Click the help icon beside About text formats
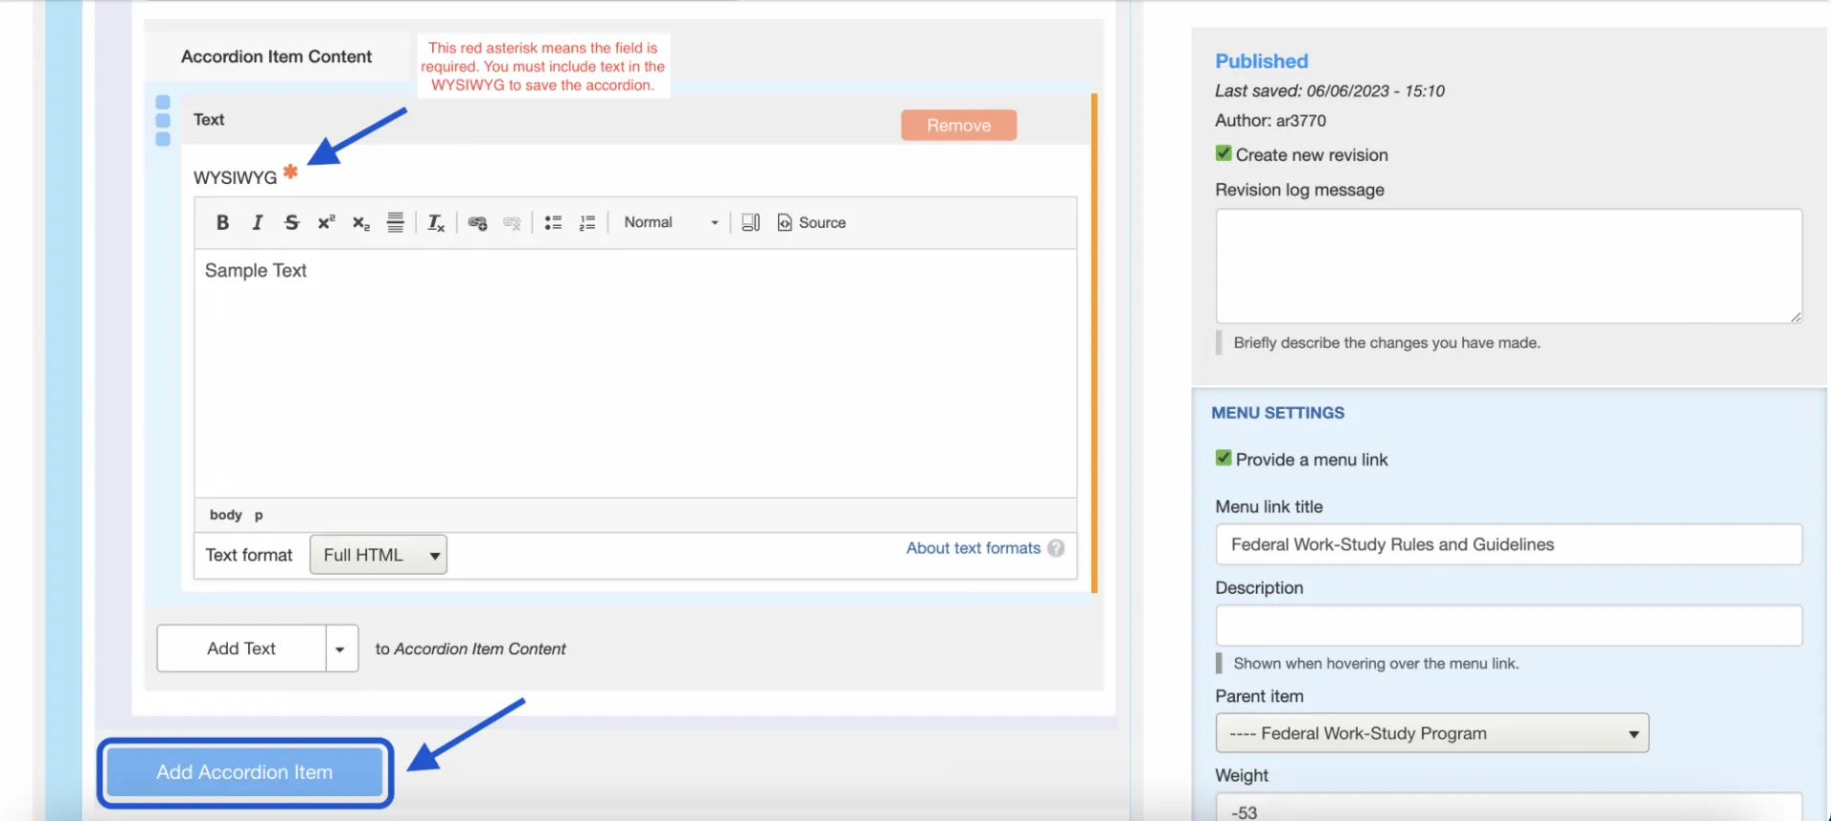Image resolution: width=1831 pixels, height=821 pixels. click(1056, 548)
